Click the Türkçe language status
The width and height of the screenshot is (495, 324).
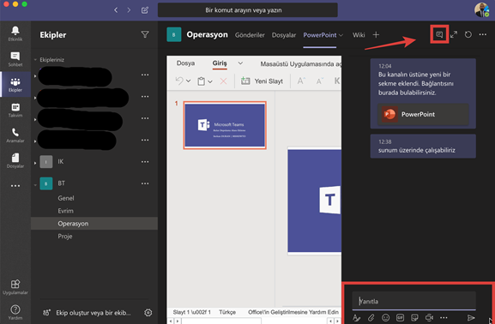click(227, 312)
